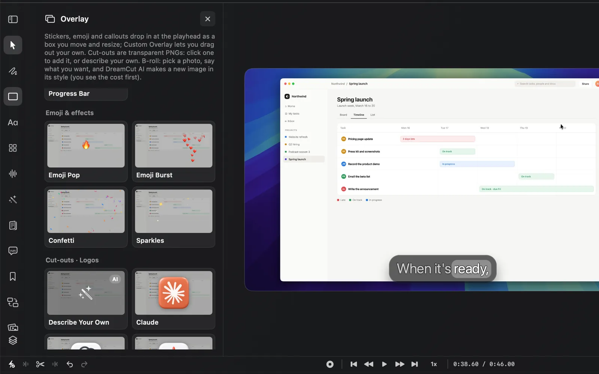Select the Overlay rectangle tool in sidebar

point(13,96)
